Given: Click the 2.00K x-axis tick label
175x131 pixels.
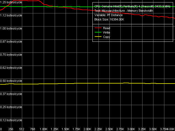Looking at the screenshot, I should coord(87,129).
